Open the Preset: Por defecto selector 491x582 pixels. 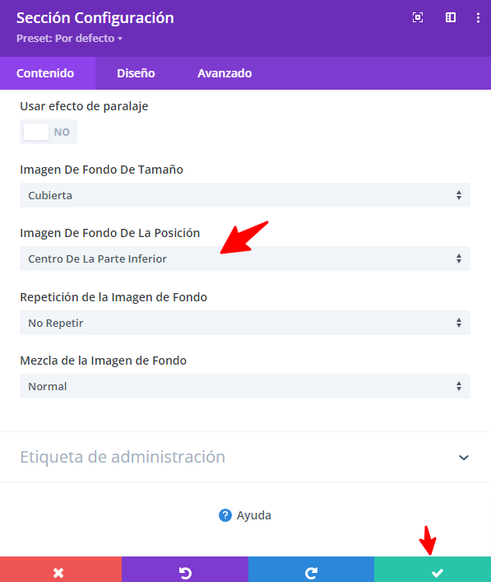69,38
